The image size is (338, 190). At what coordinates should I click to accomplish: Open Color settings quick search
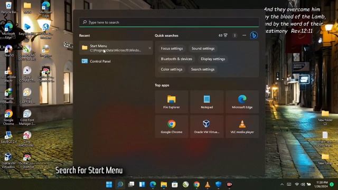172,69
